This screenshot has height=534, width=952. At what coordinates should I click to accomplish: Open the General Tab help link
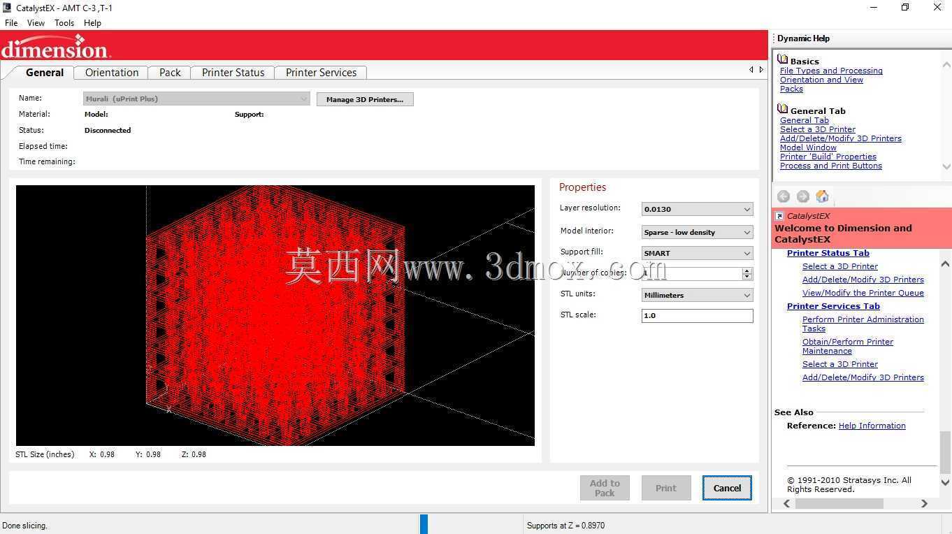[805, 120]
